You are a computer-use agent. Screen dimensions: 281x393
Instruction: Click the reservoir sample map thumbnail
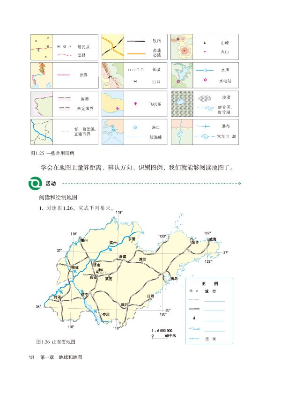pos(182,75)
